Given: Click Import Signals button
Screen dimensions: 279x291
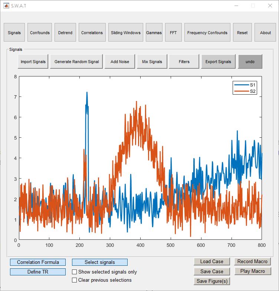Looking at the screenshot, I should click(33, 62).
